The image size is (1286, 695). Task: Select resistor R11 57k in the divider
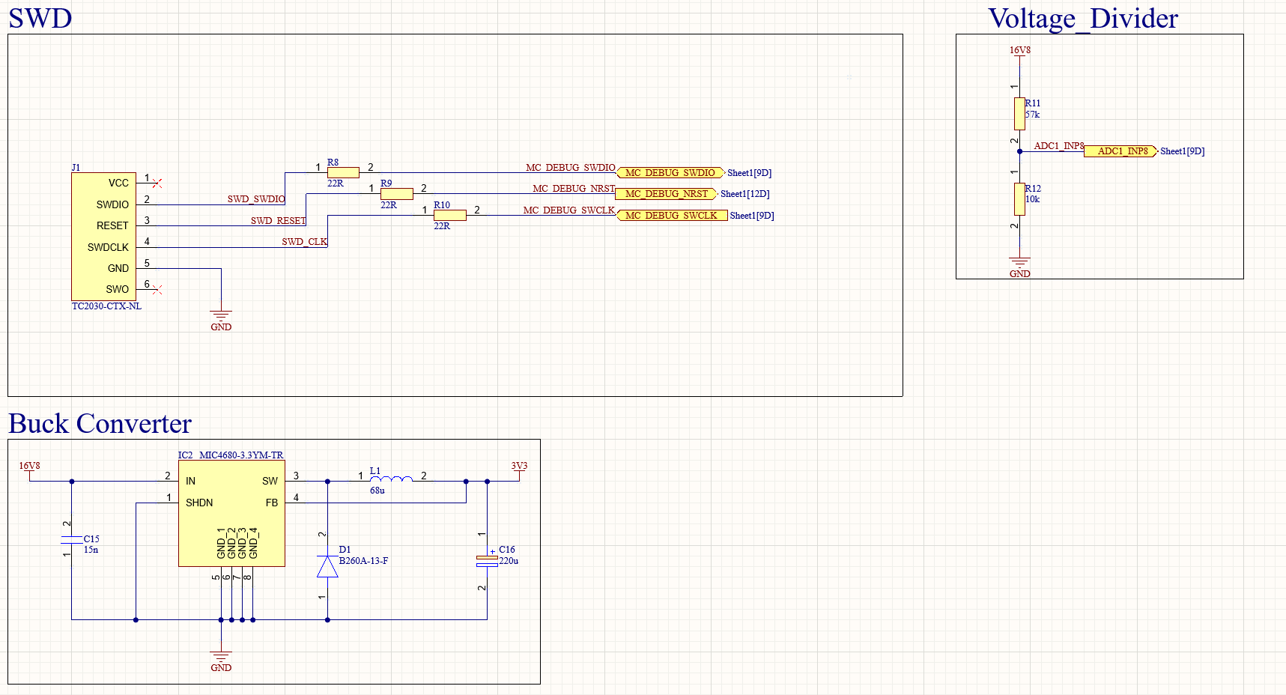1019,114
